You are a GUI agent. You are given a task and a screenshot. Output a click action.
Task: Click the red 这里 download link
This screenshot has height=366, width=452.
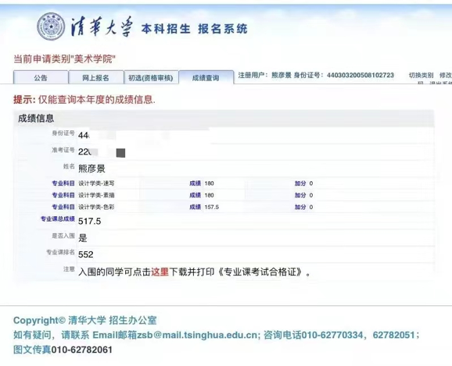160,272
